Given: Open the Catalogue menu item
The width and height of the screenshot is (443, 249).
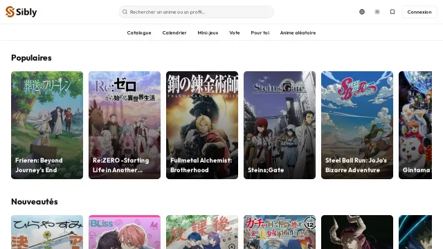Looking at the screenshot, I should (x=139, y=33).
